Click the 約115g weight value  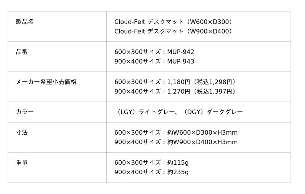pyautogui.click(x=178, y=162)
